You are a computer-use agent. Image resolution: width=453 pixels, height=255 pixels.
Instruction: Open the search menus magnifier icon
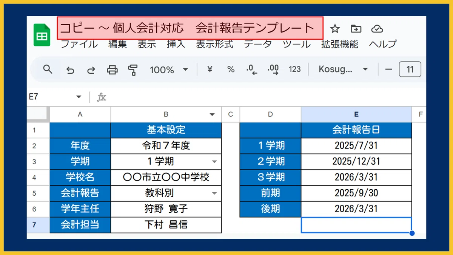click(48, 69)
